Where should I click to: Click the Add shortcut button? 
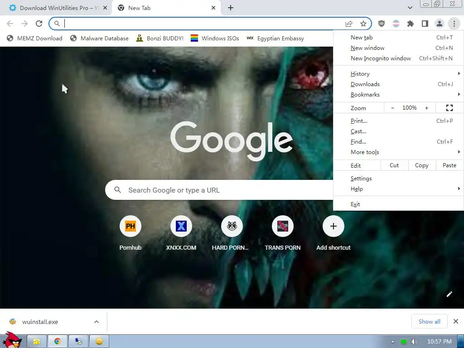(x=333, y=233)
